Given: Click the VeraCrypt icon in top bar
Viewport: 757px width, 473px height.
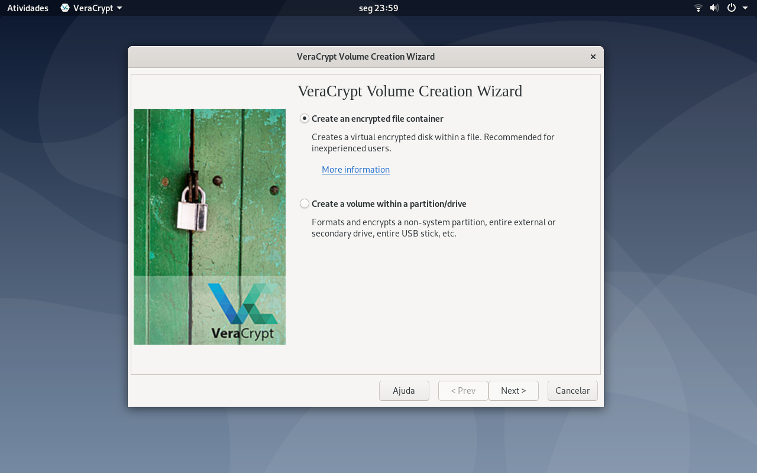Looking at the screenshot, I should [x=65, y=8].
